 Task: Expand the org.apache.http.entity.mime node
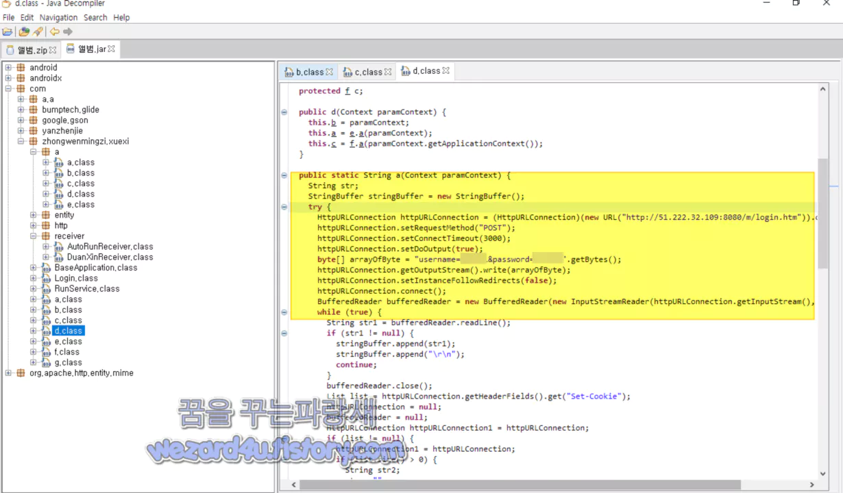click(x=9, y=373)
